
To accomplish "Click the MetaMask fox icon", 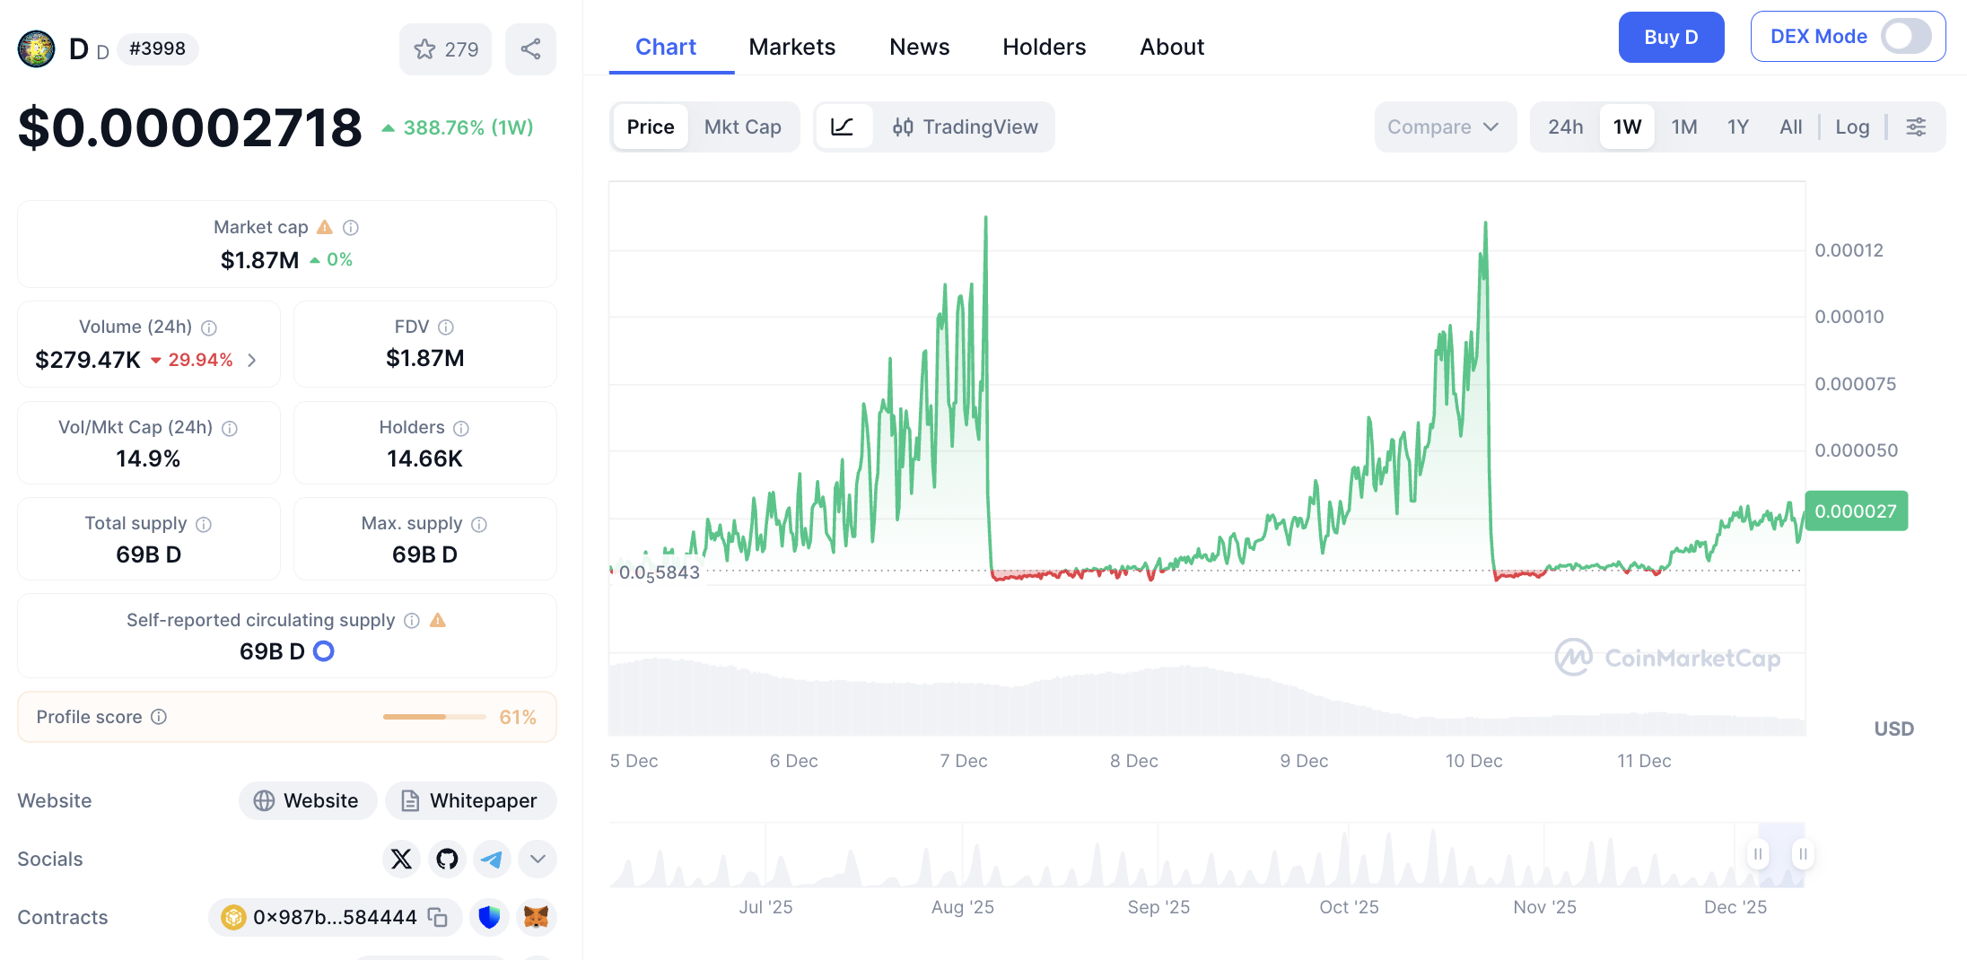I will (536, 917).
